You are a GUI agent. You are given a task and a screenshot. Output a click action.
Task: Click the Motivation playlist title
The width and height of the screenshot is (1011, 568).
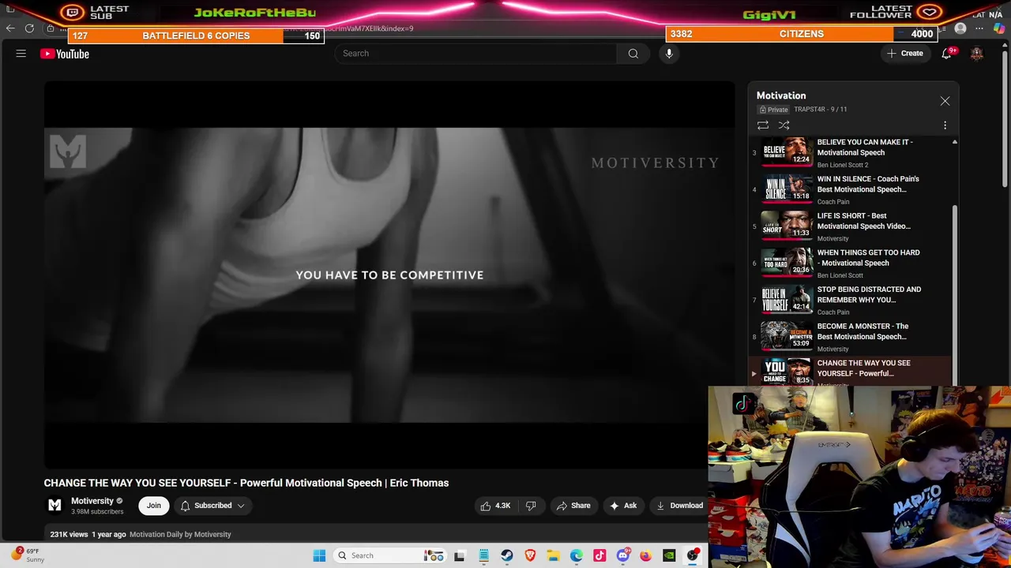[x=781, y=95]
